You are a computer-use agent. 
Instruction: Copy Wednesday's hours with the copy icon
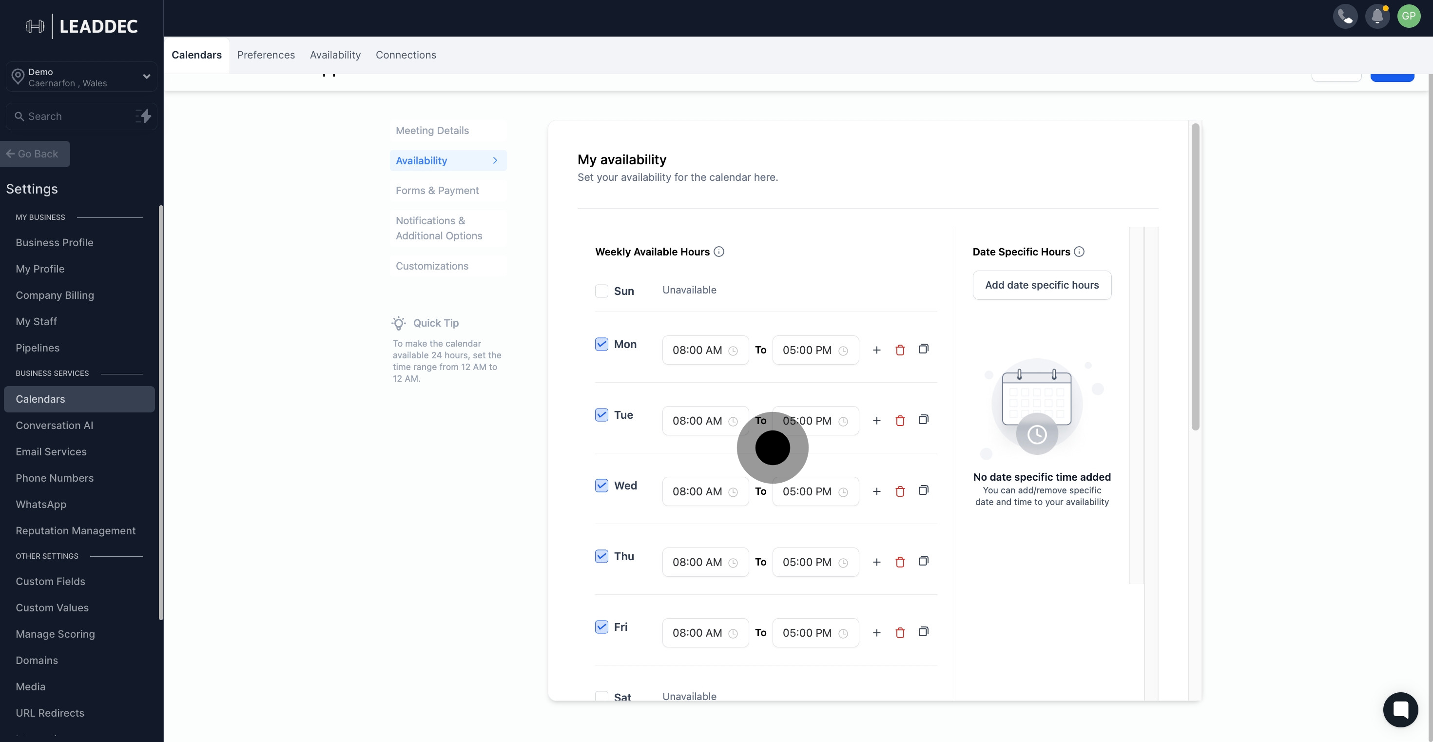pos(923,490)
